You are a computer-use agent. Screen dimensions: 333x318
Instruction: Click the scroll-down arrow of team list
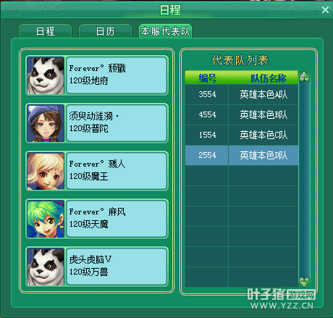(305, 281)
